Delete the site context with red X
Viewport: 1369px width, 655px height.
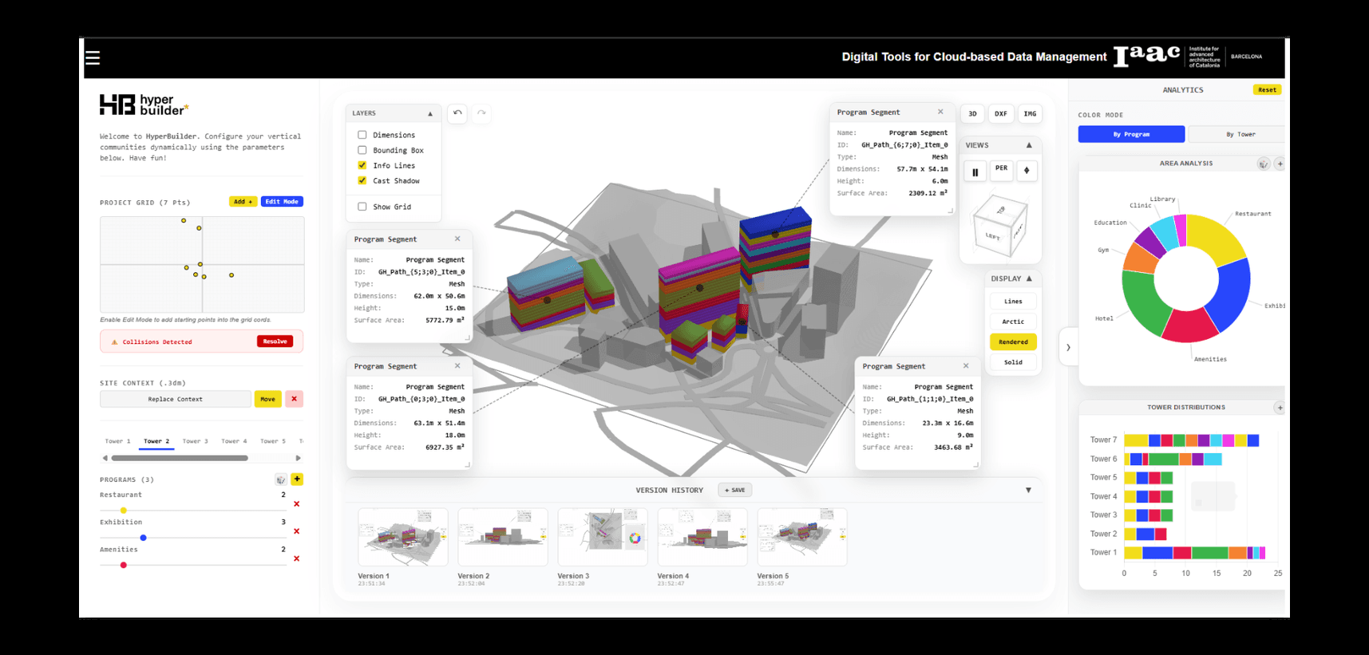pos(294,399)
